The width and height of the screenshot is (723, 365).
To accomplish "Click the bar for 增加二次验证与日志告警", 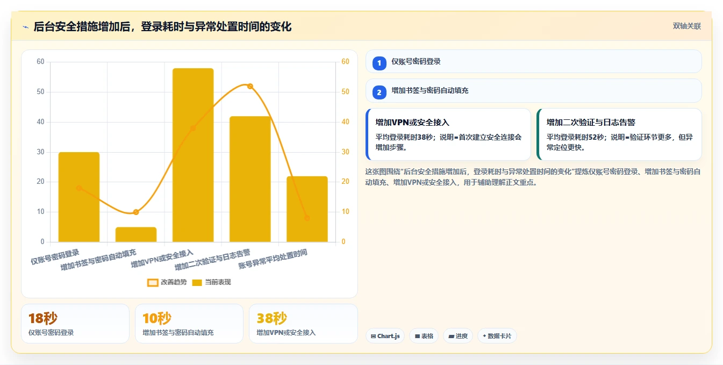I will click(x=250, y=179).
